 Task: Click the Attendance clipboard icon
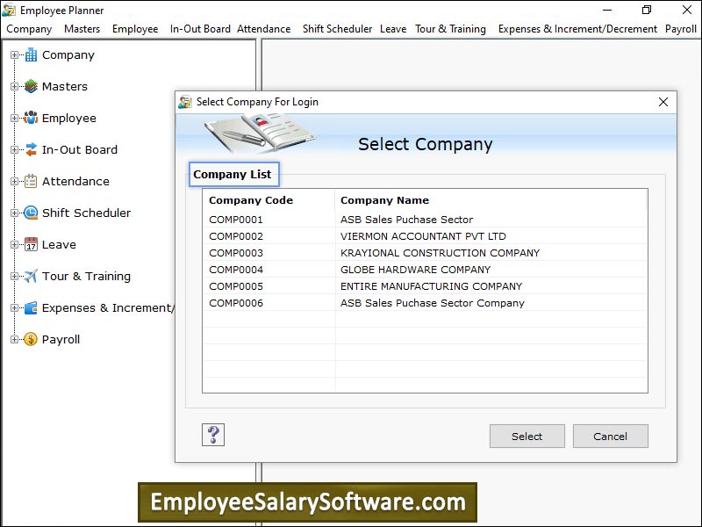31,181
